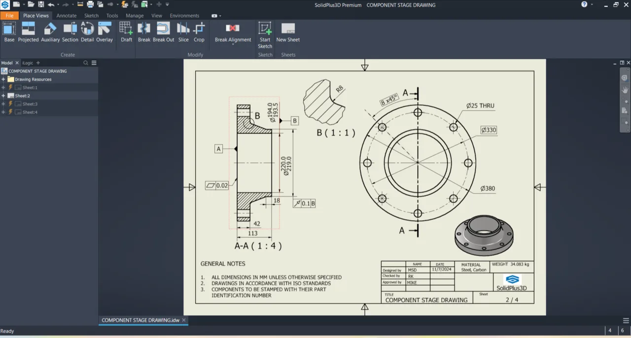This screenshot has width=631, height=338.
Task: Select Sheet:4 in the browser
Action: pyautogui.click(x=30, y=112)
